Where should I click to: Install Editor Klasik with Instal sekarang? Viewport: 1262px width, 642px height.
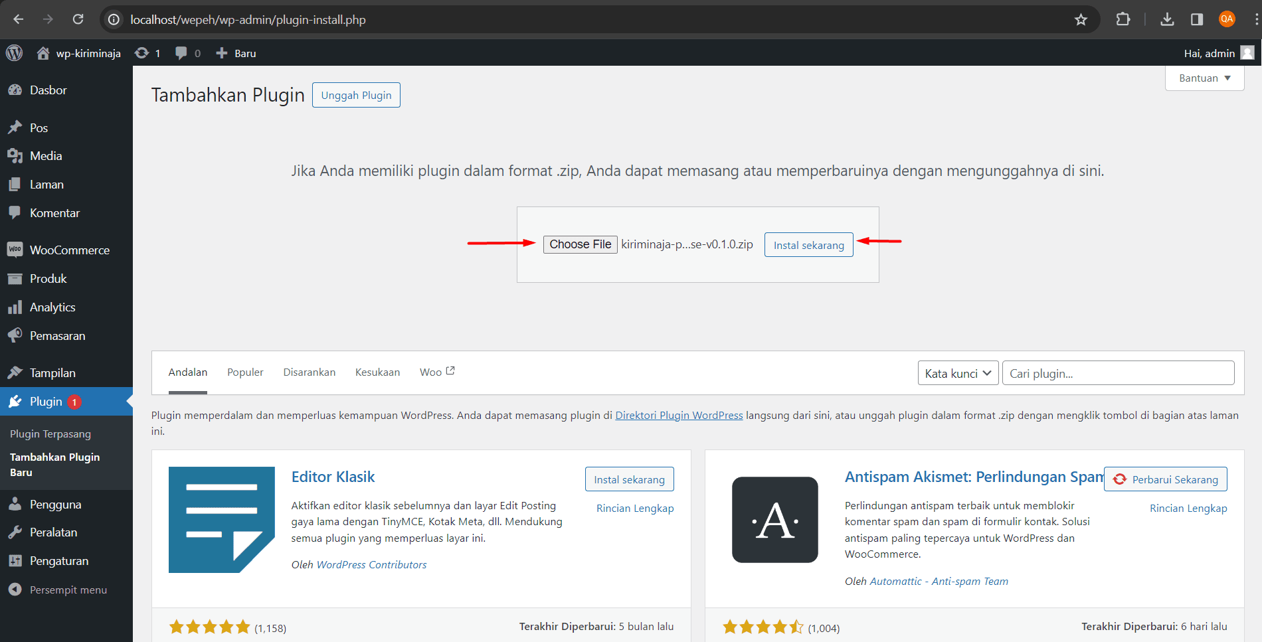coord(629,479)
